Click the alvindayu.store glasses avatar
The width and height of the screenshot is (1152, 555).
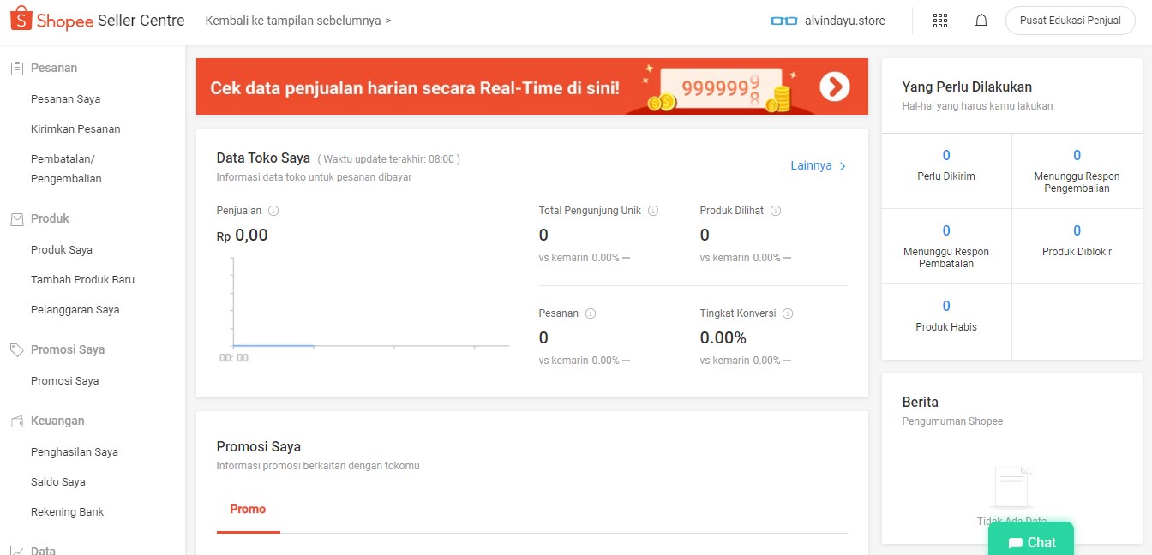pyautogui.click(x=784, y=21)
